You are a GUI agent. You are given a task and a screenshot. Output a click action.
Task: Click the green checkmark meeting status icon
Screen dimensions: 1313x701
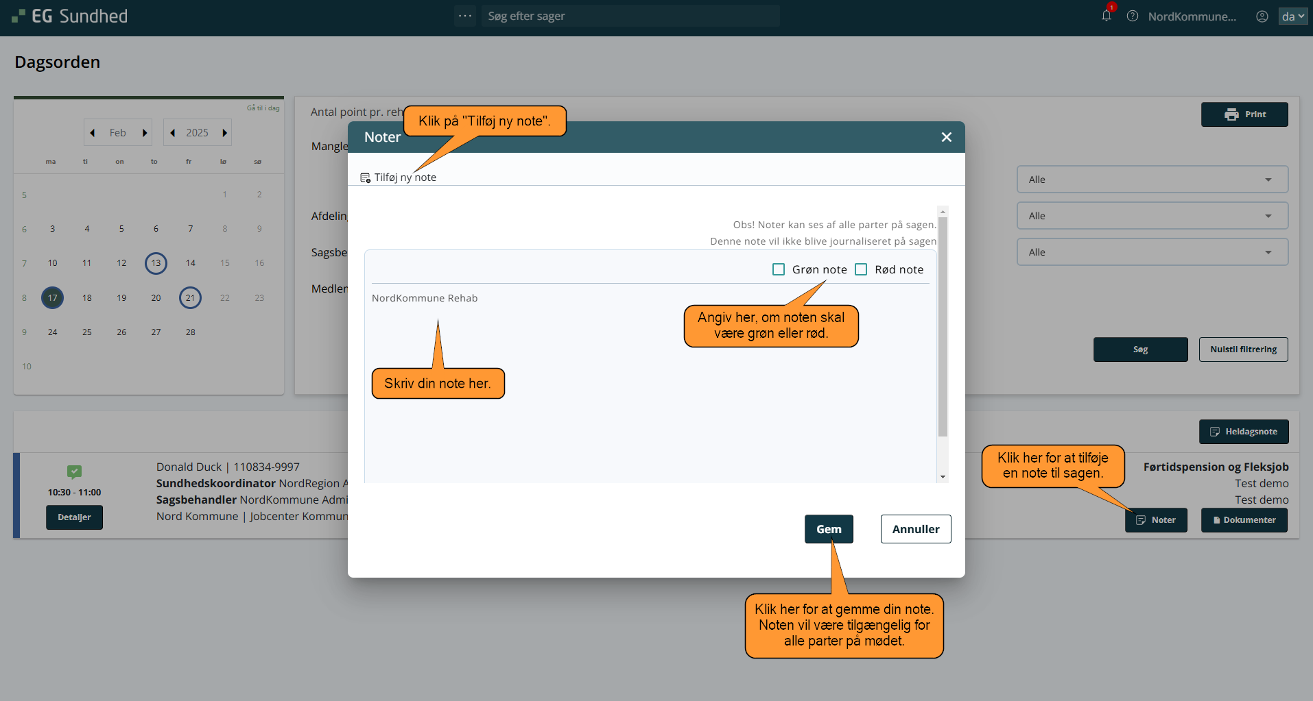coord(74,471)
